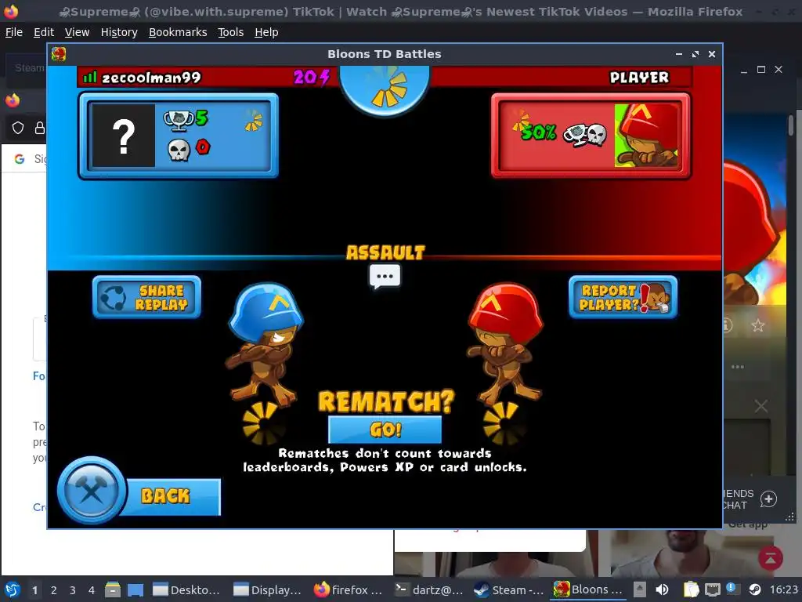Open Steam friends chat plus icon
The height and width of the screenshot is (602, 802).
(x=768, y=499)
